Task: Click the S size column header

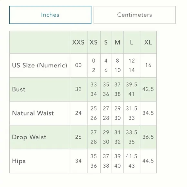Action: point(106,42)
